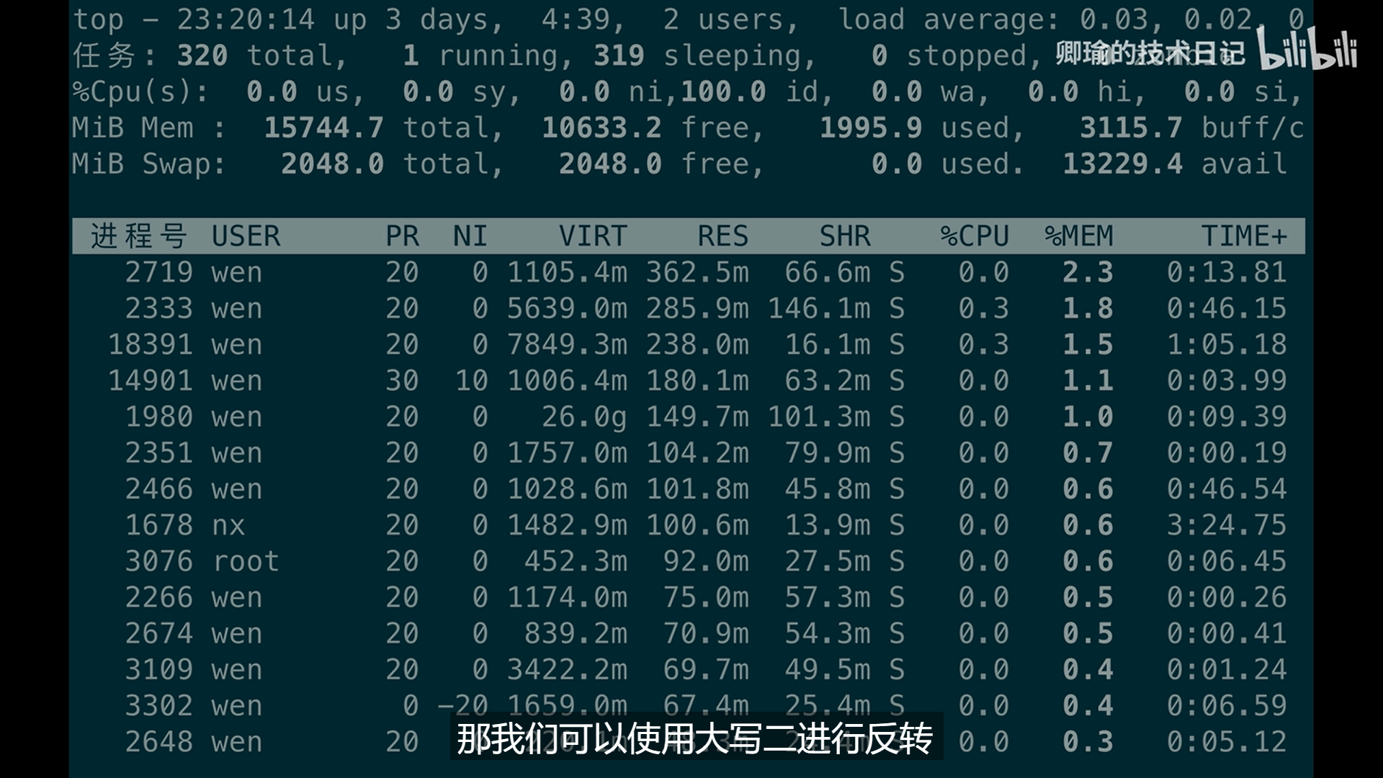Click the 卿瑜的技术日记 channel name
This screenshot has width=1383, height=778.
(x=1150, y=53)
